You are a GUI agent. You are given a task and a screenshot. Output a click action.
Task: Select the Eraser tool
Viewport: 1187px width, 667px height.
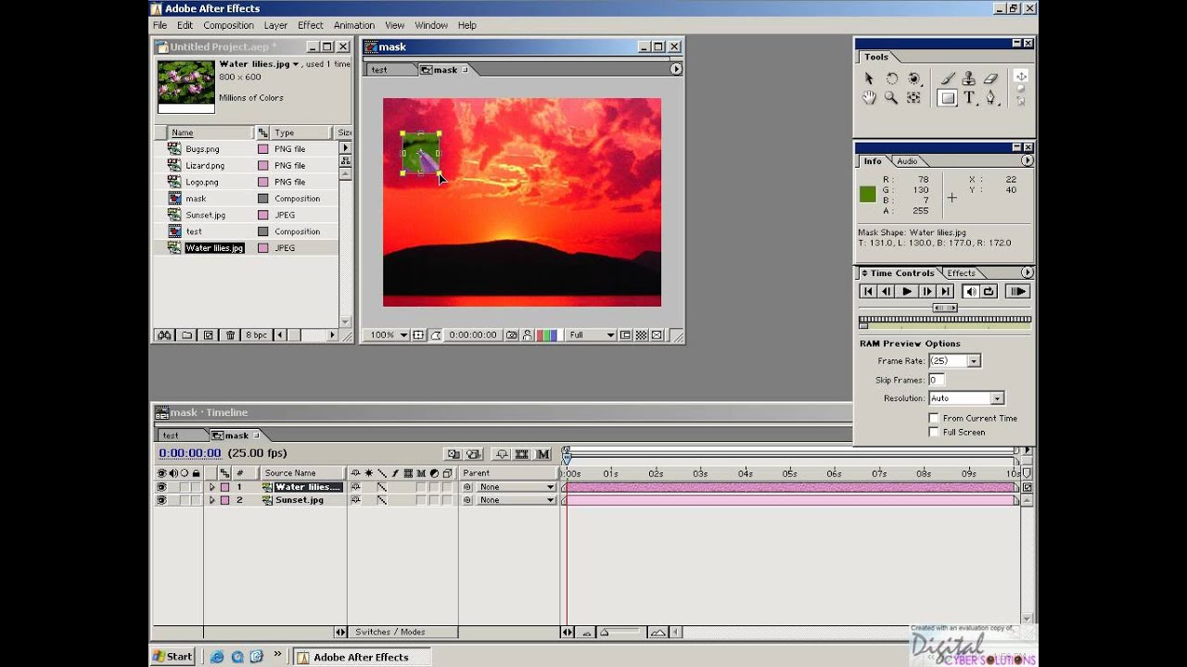pos(990,79)
